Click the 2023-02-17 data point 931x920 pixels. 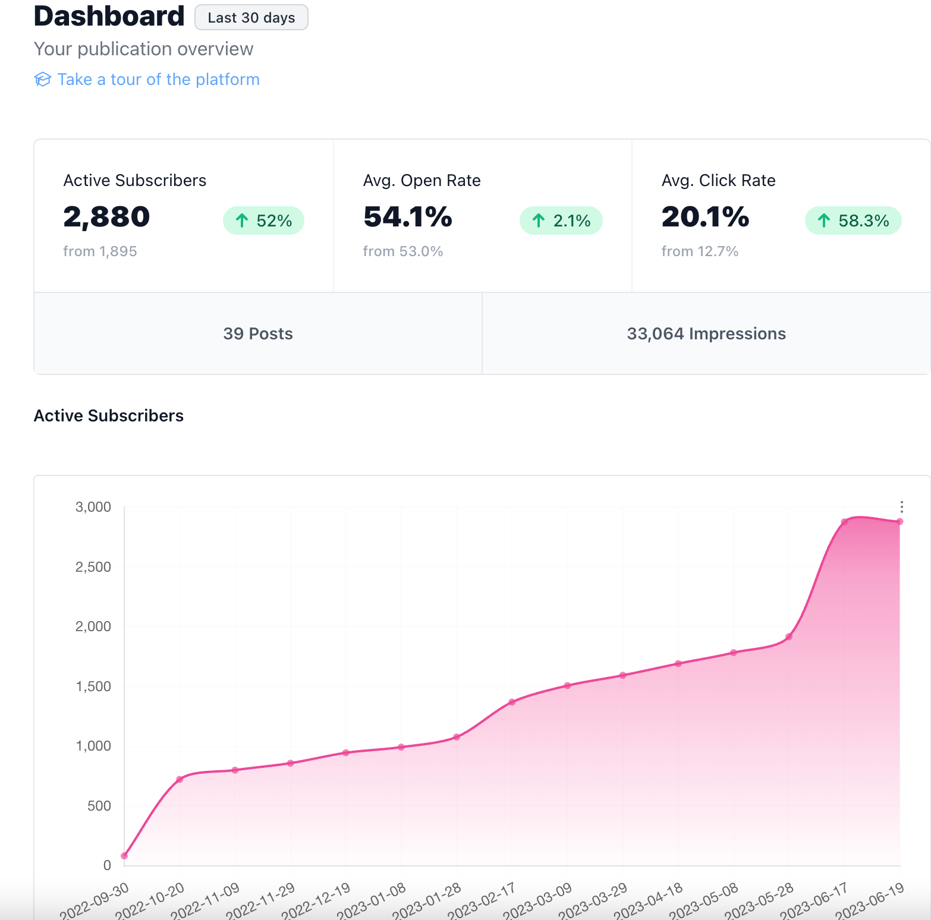(x=512, y=702)
